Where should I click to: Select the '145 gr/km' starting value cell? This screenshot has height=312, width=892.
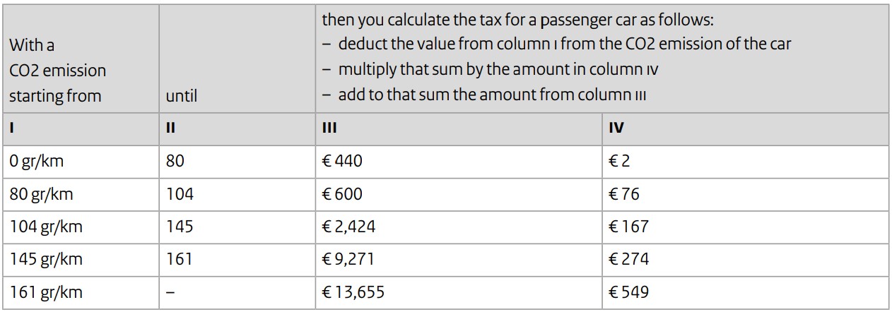tap(81, 259)
